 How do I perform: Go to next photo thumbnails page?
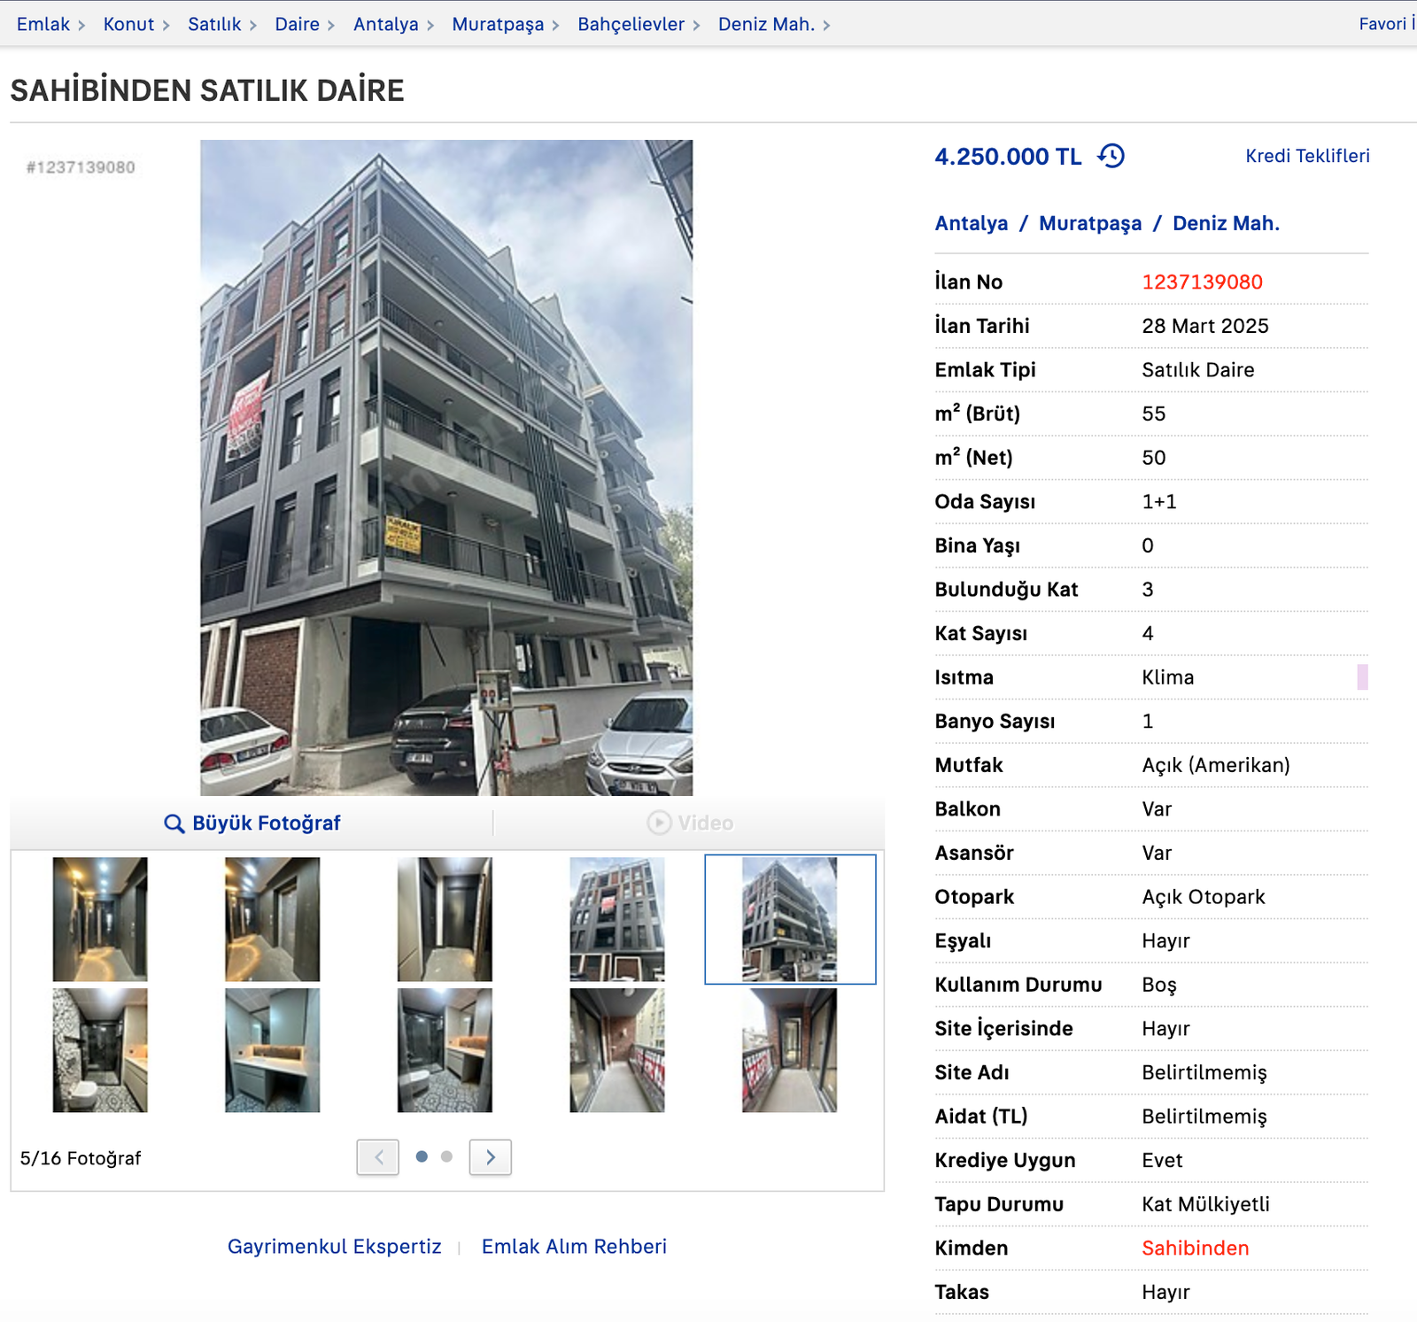pyautogui.click(x=491, y=1157)
